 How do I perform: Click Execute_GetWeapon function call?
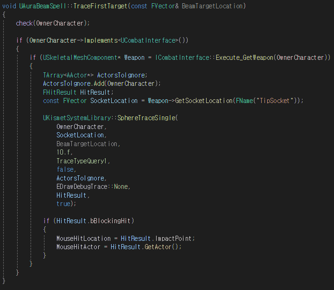coord(245,58)
